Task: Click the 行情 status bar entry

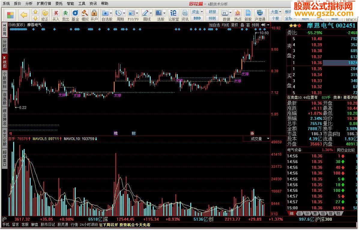Action: click(74, 225)
